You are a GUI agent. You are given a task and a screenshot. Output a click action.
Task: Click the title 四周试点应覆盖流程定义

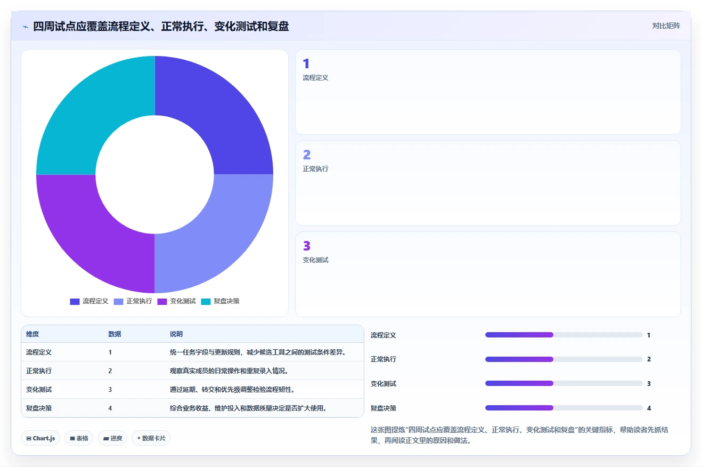point(161,26)
